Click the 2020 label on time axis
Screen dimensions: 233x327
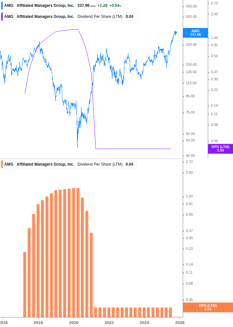74,322
